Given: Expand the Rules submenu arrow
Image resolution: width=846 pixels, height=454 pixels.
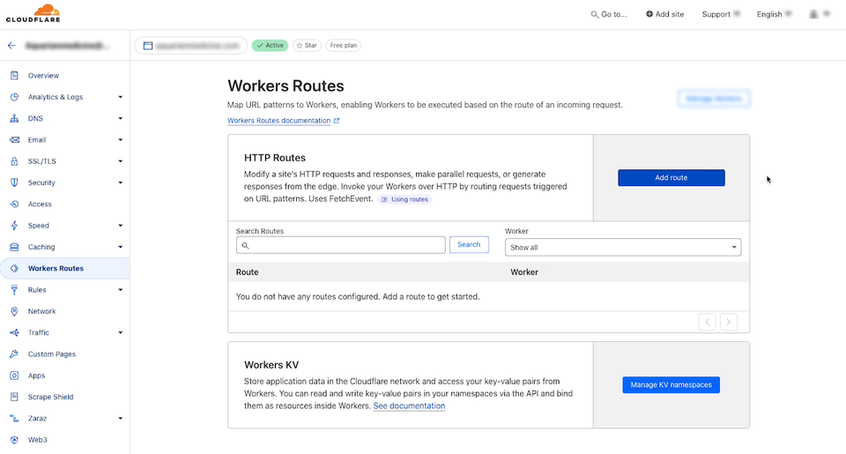Looking at the screenshot, I should tap(121, 290).
